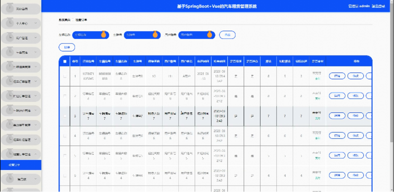
Task: Expand the 用户管理 chevron in sidebar
Action: pyautogui.click(x=35, y=38)
